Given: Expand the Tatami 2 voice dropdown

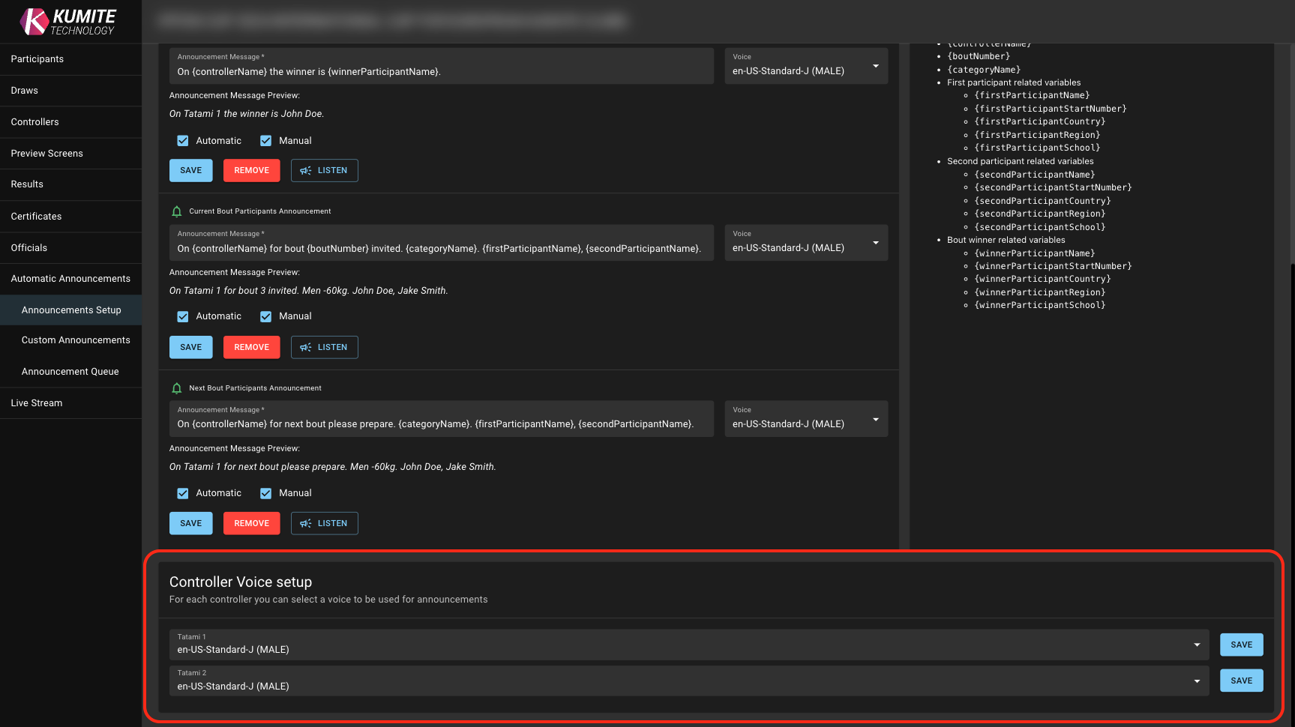Looking at the screenshot, I should pyautogui.click(x=689, y=681).
